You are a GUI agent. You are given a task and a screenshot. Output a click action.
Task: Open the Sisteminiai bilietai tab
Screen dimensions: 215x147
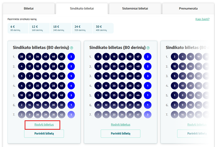(135, 8)
